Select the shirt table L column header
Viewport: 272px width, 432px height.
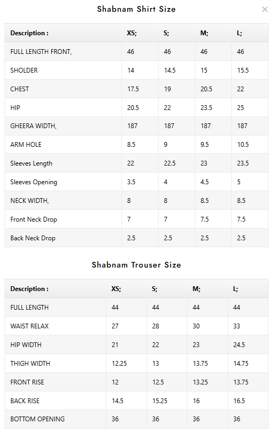pos(239,33)
